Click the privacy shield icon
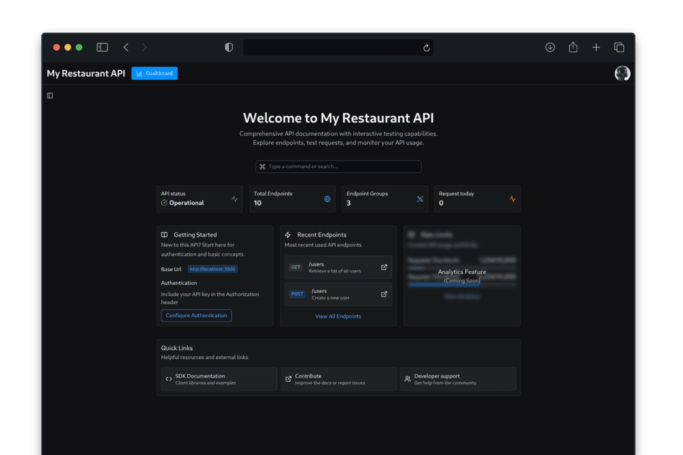Viewport: 683px width, 455px height. click(x=229, y=47)
